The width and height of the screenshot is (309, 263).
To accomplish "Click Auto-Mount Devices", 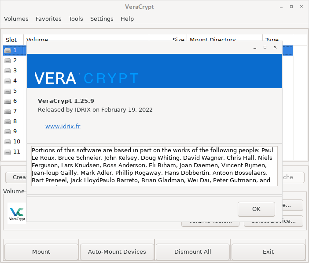I will [x=117, y=252].
